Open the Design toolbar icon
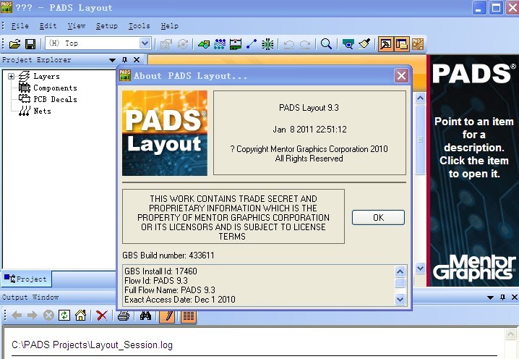 click(x=220, y=43)
